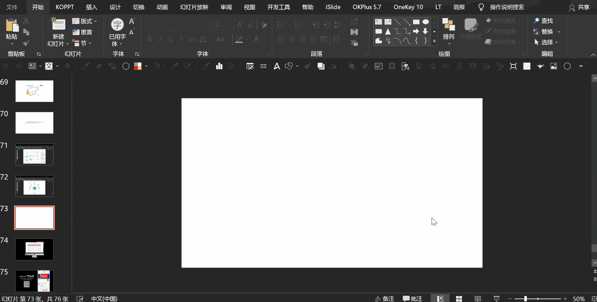
Task: Click the large letter A icon in quick toolbar
Action: (277, 66)
